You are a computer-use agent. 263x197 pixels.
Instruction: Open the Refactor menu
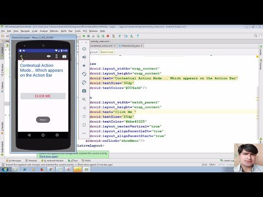54,31
